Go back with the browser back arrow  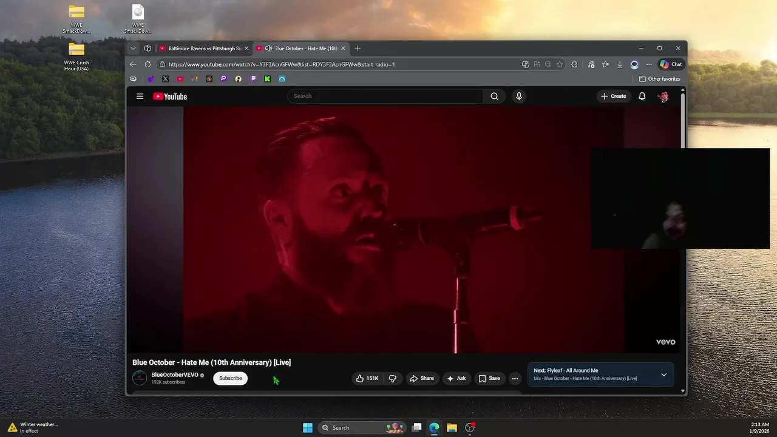pos(133,64)
